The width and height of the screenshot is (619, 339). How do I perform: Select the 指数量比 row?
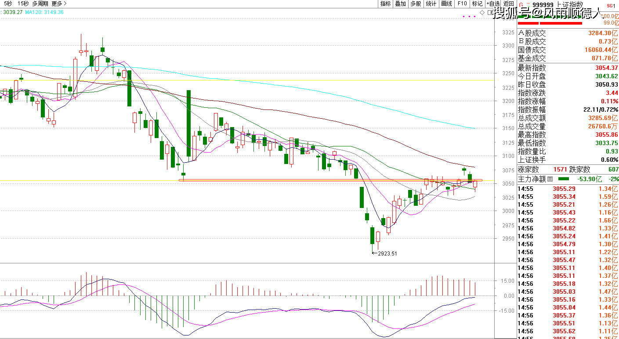pos(568,151)
